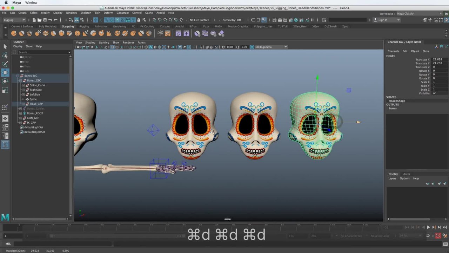Image resolution: width=449 pixels, height=253 pixels.
Task: Toggle the sRGB gamma color management button
Action: coord(252,47)
